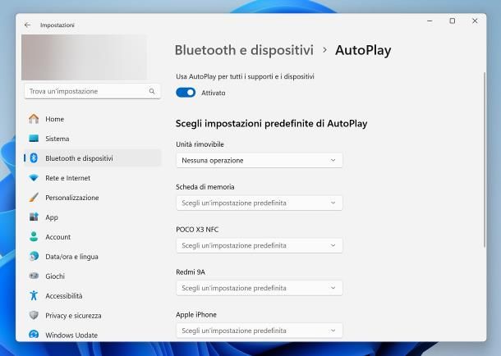Image resolution: width=501 pixels, height=356 pixels.
Task: Click the Home house icon
Action: 34,119
